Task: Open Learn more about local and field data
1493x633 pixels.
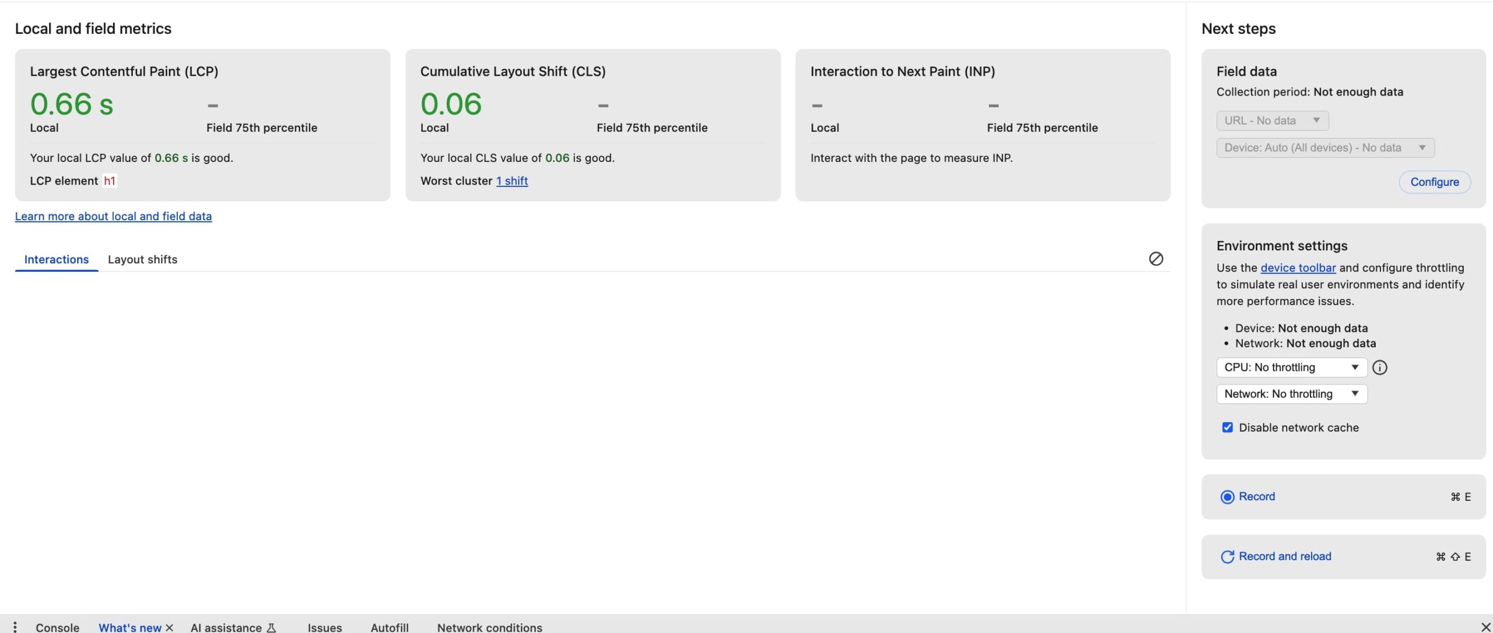Action: tap(113, 217)
